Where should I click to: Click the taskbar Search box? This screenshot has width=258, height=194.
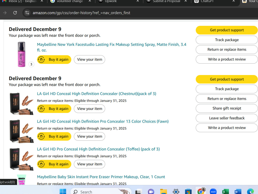pos(101,191)
